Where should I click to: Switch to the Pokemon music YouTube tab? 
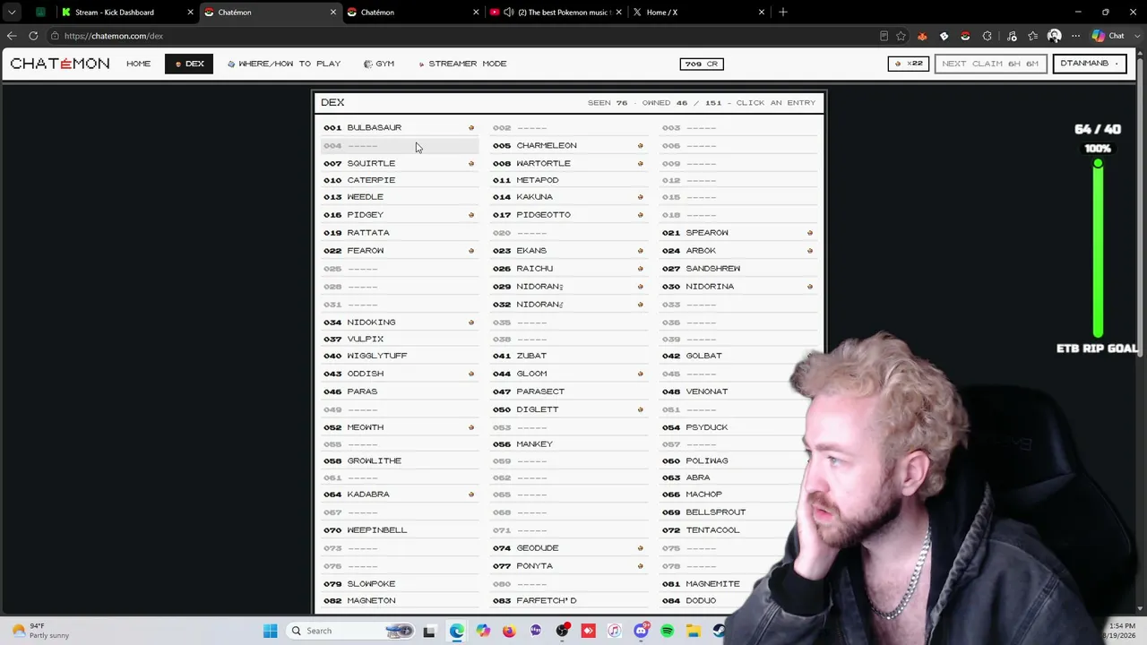(x=556, y=13)
